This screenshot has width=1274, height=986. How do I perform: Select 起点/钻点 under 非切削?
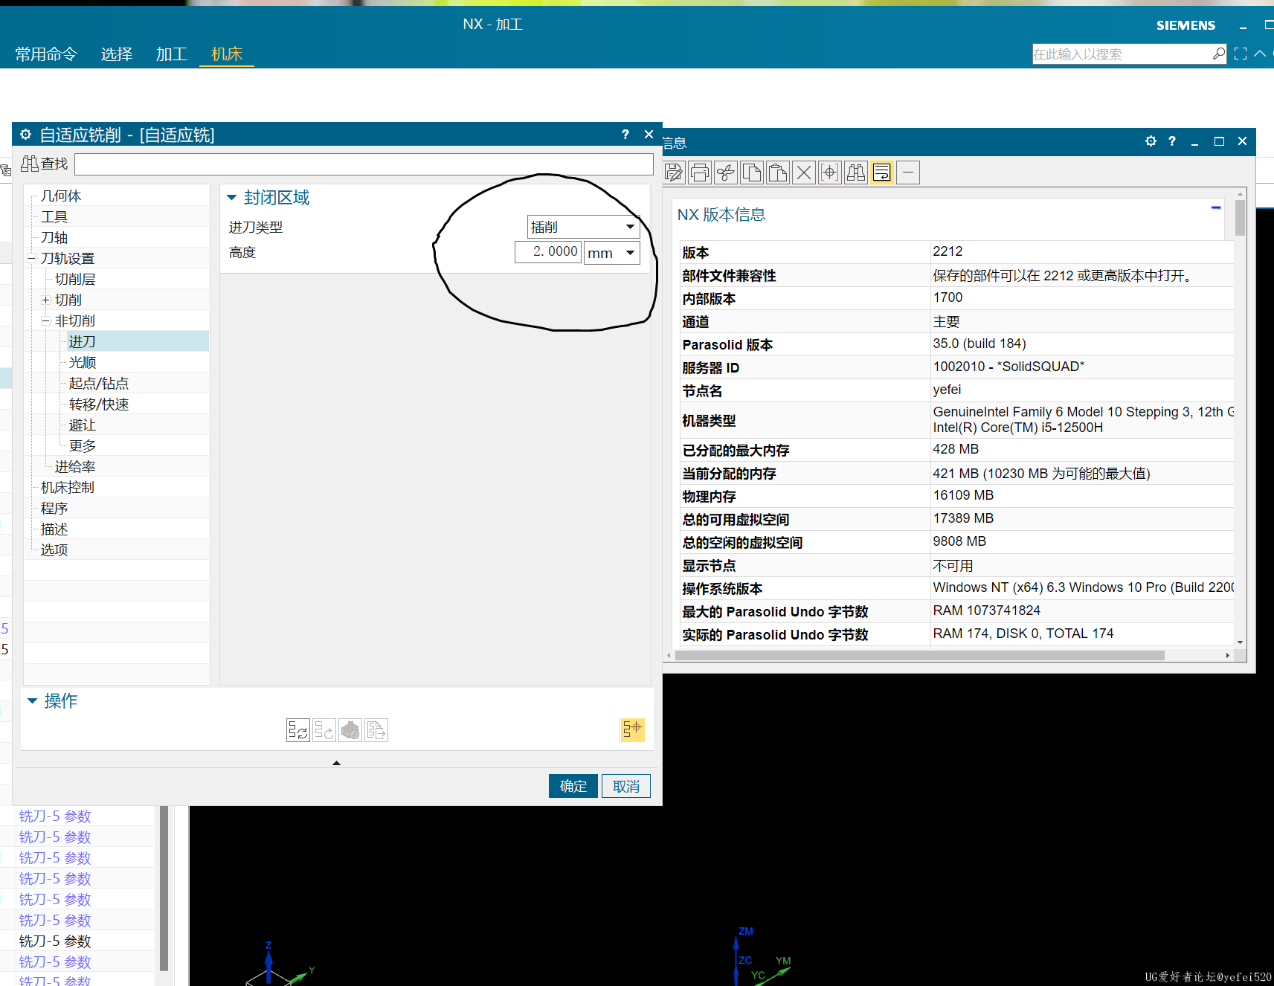99,384
